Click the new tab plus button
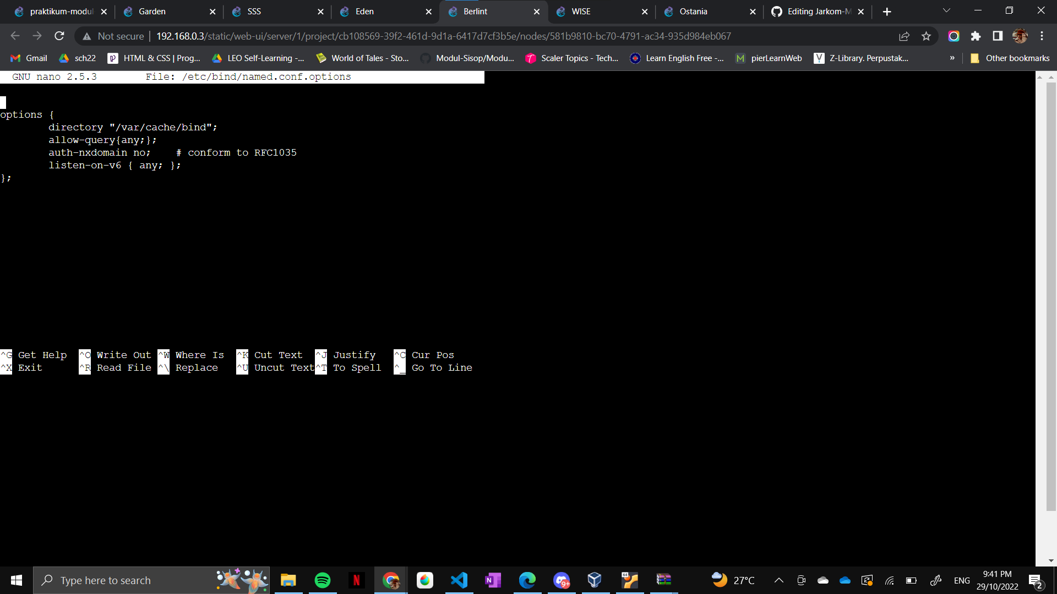1057x594 pixels. (886, 12)
